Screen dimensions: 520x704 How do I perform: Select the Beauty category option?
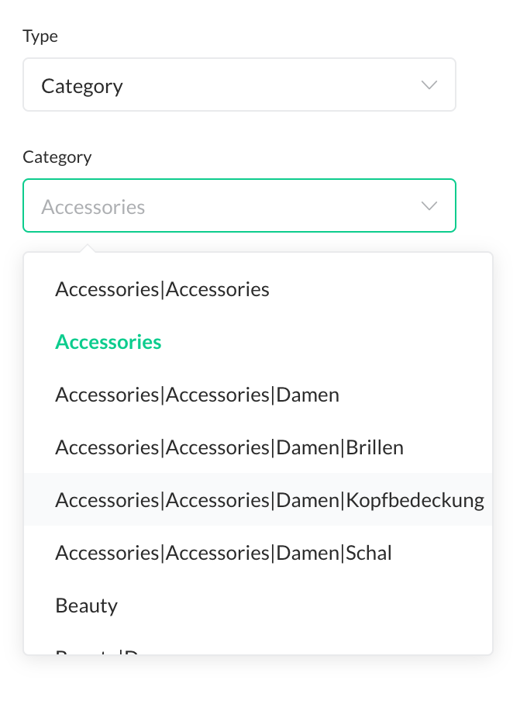tap(86, 606)
